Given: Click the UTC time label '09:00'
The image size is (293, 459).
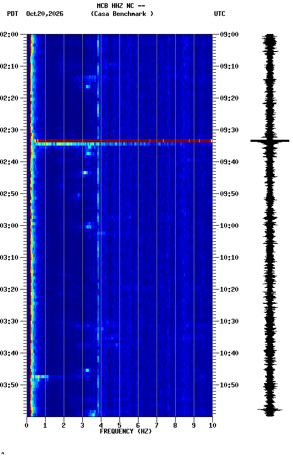Looking at the screenshot, I should [229, 35].
